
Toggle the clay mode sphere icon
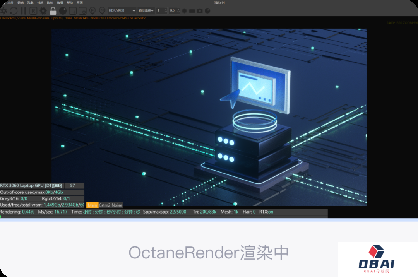pos(63,11)
